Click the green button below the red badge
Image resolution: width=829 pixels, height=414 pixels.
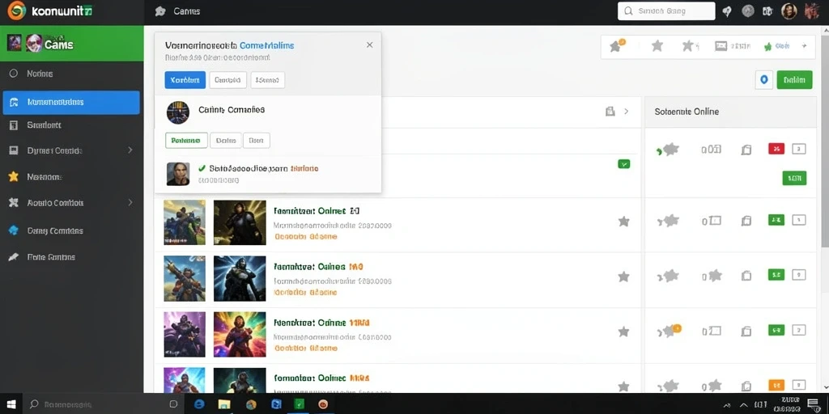tap(794, 178)
